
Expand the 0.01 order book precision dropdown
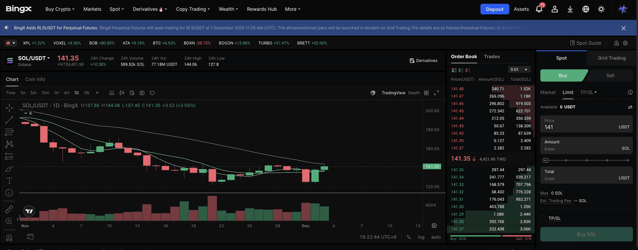[x=519, y=70]
